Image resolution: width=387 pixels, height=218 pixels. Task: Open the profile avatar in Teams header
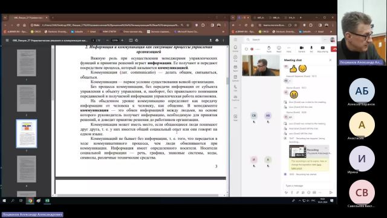pos(333,39)
